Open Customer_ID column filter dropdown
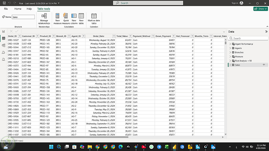Viewport: 269px width, 151px height. coord(37,36)
